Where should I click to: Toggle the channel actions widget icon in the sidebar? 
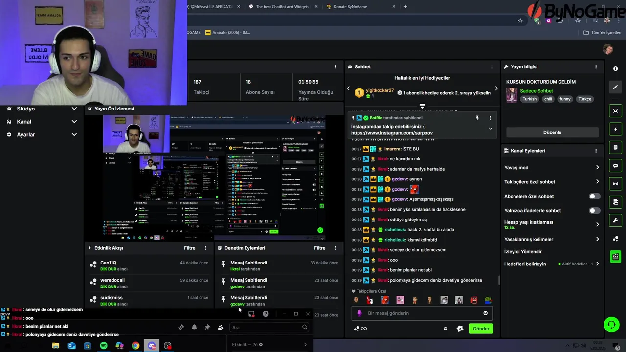(x=616, y=202)
